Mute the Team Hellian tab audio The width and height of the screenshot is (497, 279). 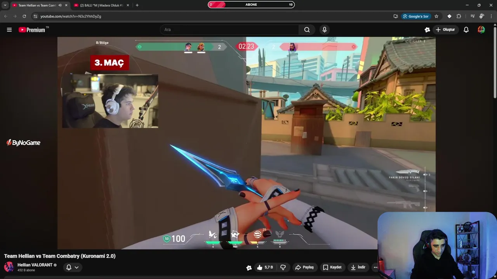click(x=60, y=5)
